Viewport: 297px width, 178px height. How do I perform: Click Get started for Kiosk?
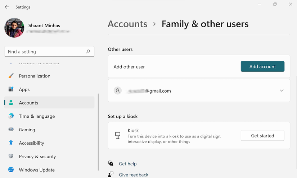point(262,136)
